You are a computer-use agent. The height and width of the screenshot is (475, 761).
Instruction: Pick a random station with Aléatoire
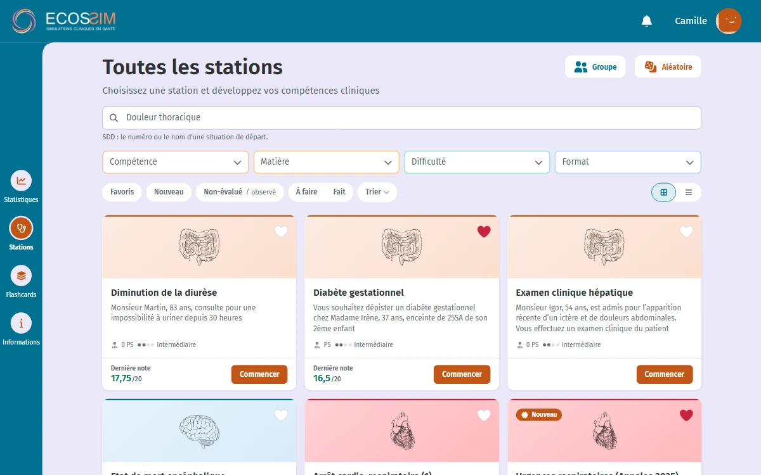click(x=668, y=66)
